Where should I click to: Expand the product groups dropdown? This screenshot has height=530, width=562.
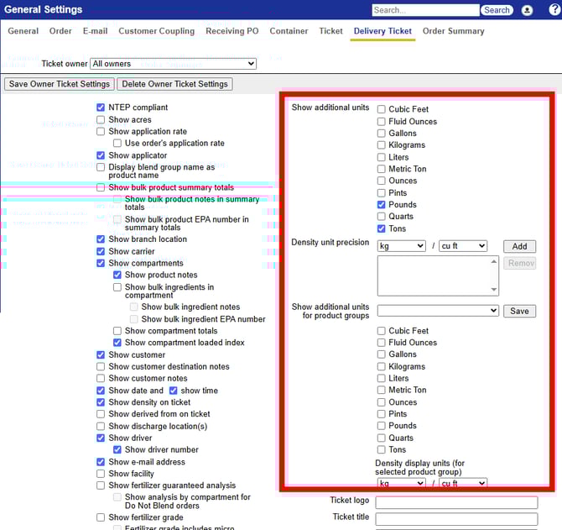(438, 311)
